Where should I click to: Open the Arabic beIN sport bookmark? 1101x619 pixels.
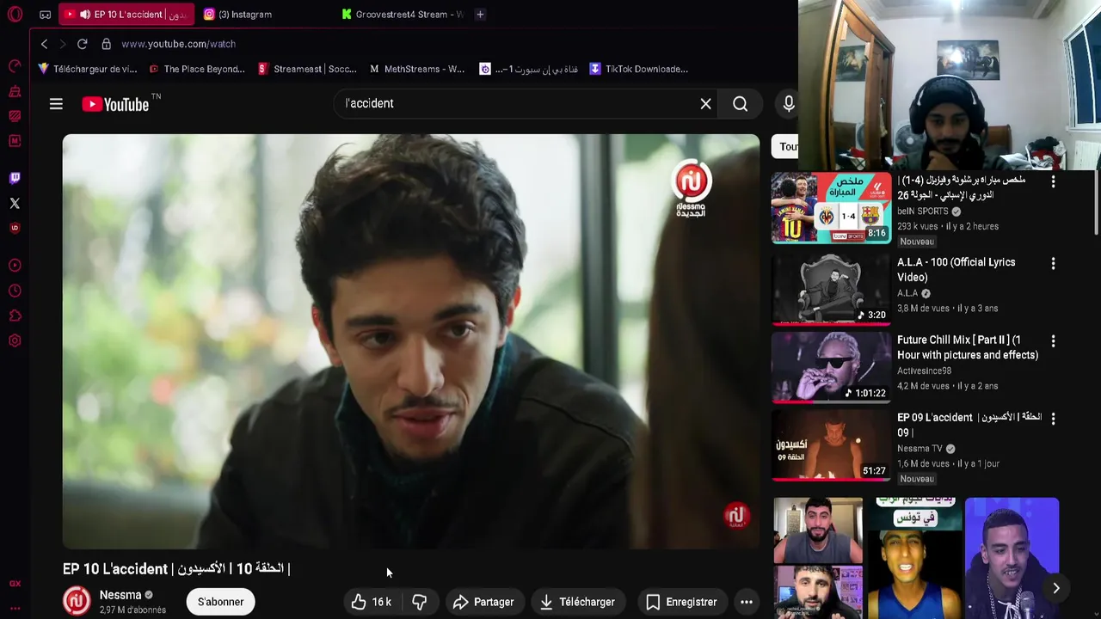529,69
